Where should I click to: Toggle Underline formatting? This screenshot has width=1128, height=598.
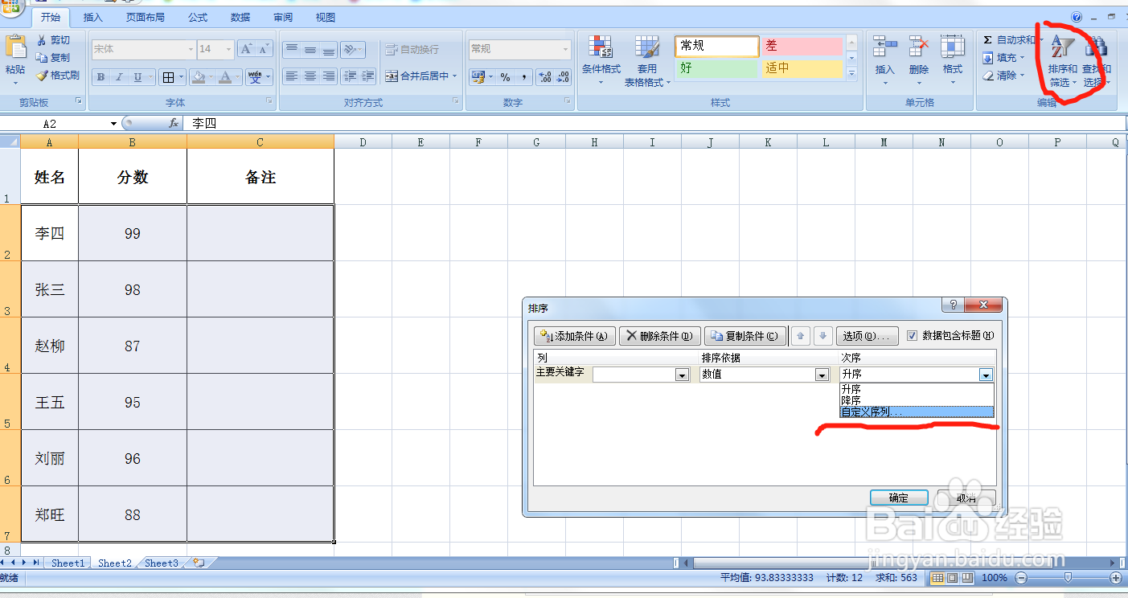pyautogui.click(x=137, y=77)
